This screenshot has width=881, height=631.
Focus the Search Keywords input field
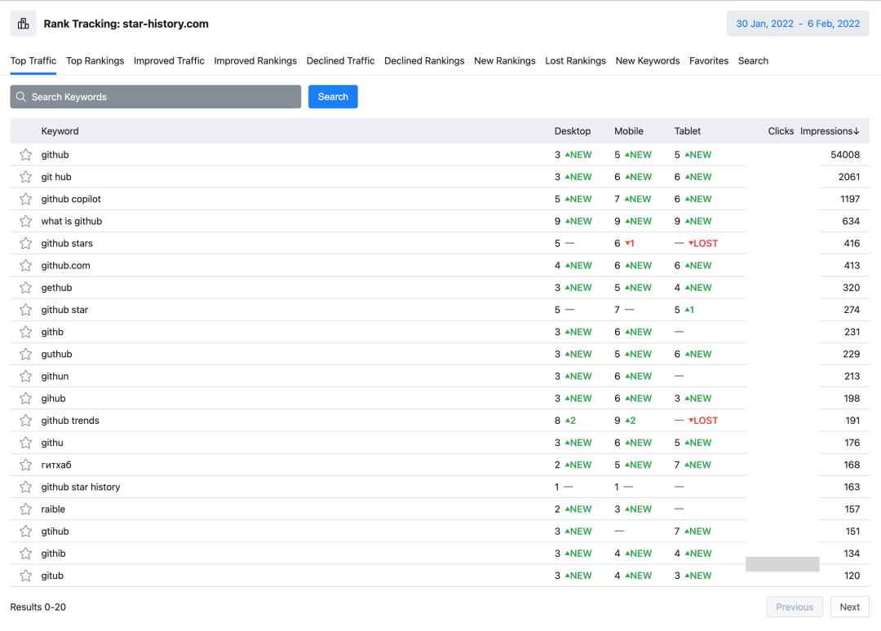(x=156, y=96)
